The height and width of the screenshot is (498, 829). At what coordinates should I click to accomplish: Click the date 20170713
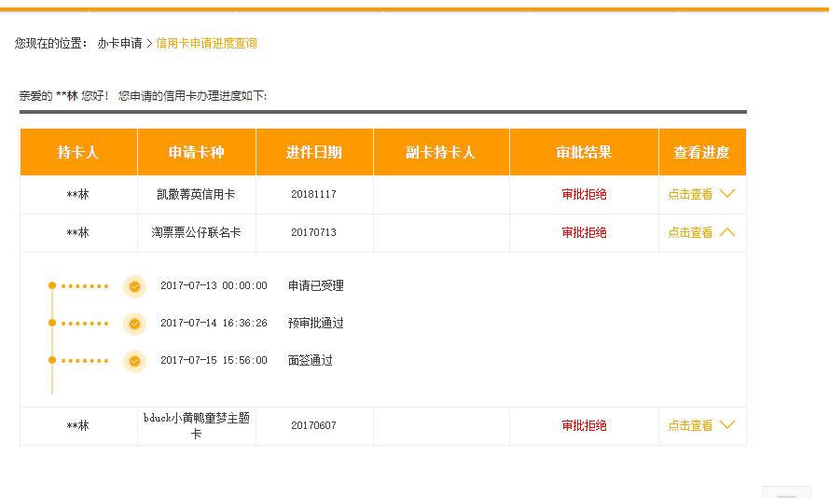[313, 232]
